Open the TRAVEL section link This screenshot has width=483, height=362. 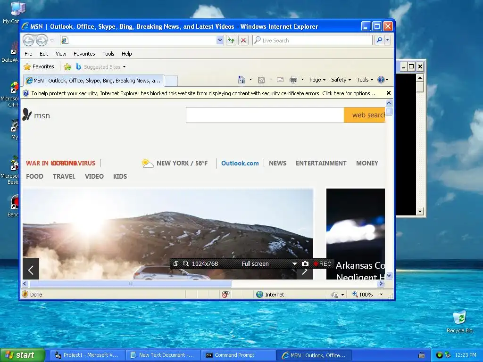pyautogui.click(x=64, y=176)
